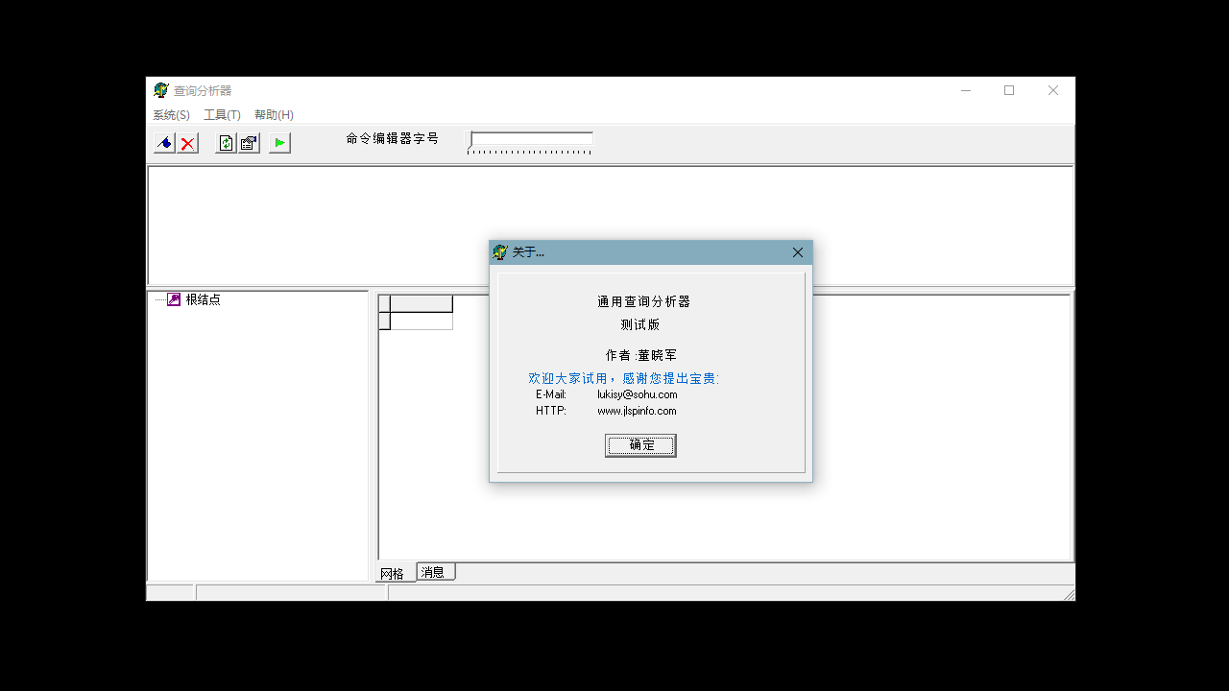Open the 帮助(H) menu

point(273,114)
